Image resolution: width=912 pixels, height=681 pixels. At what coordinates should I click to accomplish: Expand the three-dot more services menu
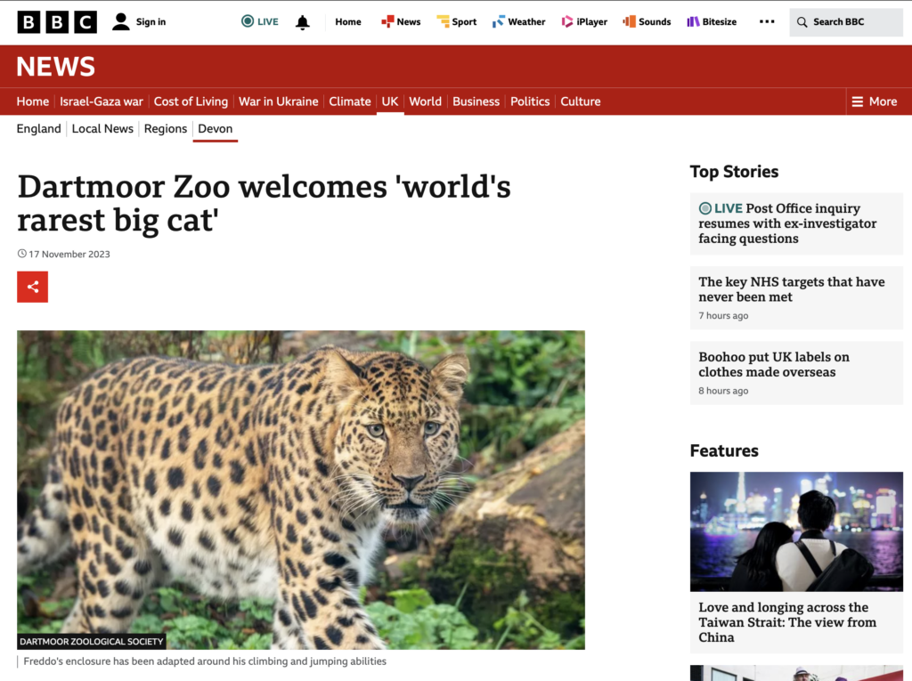click(x=767, y=21)
